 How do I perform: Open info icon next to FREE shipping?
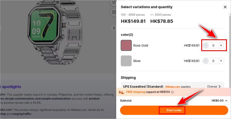point(172,92)
